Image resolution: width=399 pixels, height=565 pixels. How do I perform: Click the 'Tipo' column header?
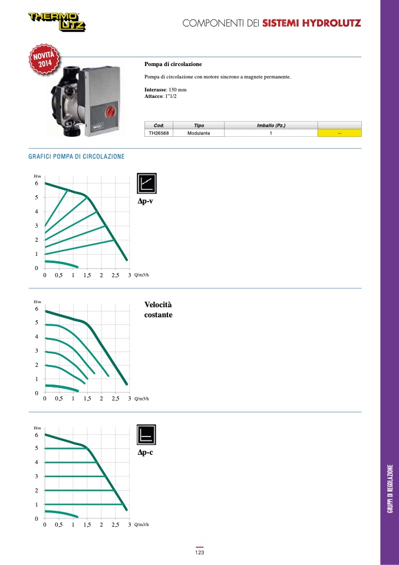(199, 126)
